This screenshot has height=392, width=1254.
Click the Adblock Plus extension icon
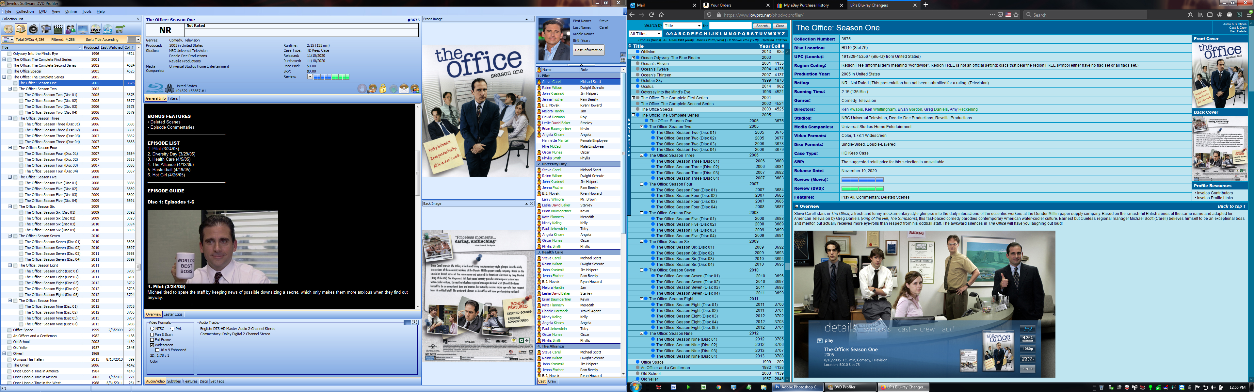coord(1230,15)
